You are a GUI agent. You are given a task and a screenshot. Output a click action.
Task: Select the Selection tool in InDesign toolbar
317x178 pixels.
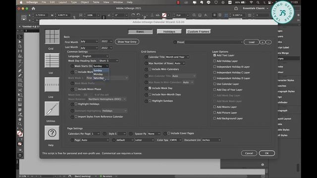pyautogui.click(x=20, y=37)
